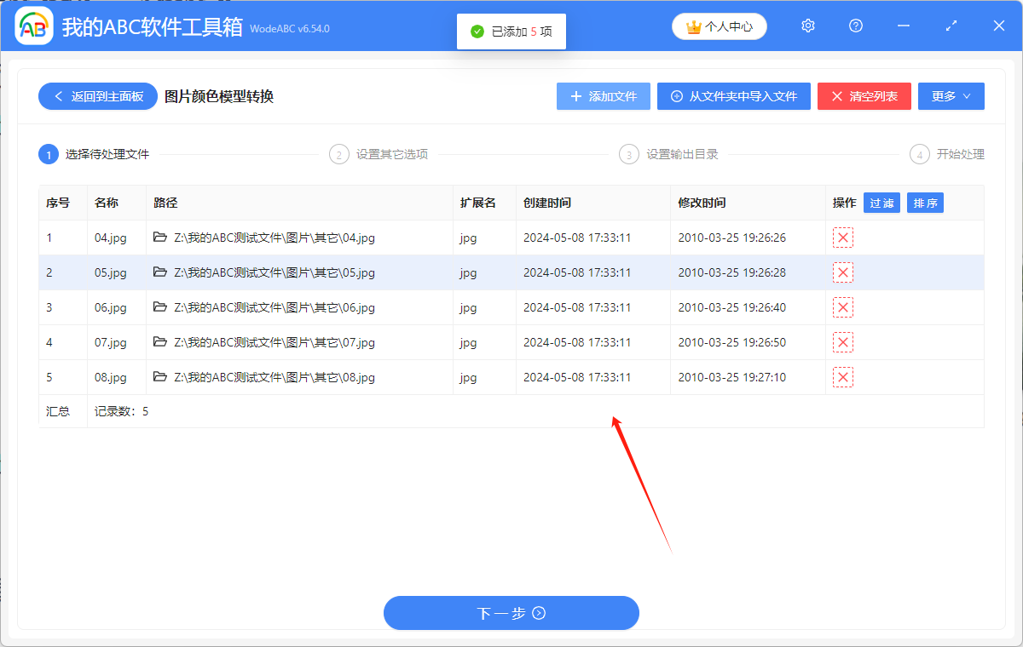Delete the 04.jpg row with red X

843,238
